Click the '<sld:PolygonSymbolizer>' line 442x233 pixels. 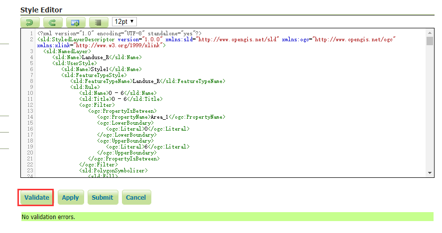click(x=113, y=171)
